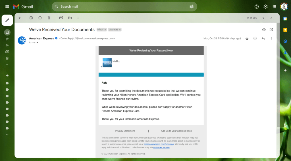Go back to inbox arrow

point(20,18)
